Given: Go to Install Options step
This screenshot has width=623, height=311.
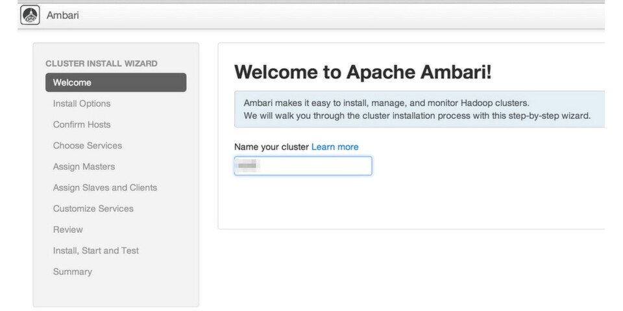Looking at the screenshot, I should (82, 104).
